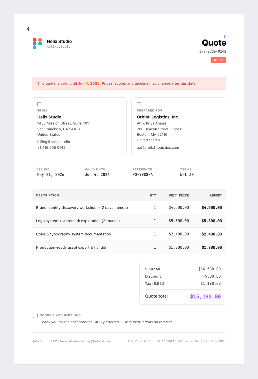Viewport: 258px width, 379px height.
Task: Tick the checkbox above PREPARED FOR
Action: pyautogui.click(x=139, y=104)
